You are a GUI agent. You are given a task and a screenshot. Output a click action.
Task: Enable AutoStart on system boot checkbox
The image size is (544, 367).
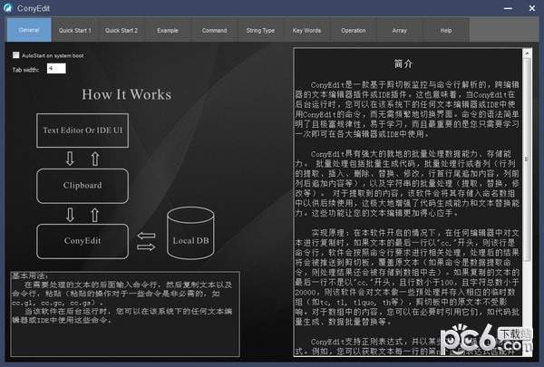coord(15,55)
